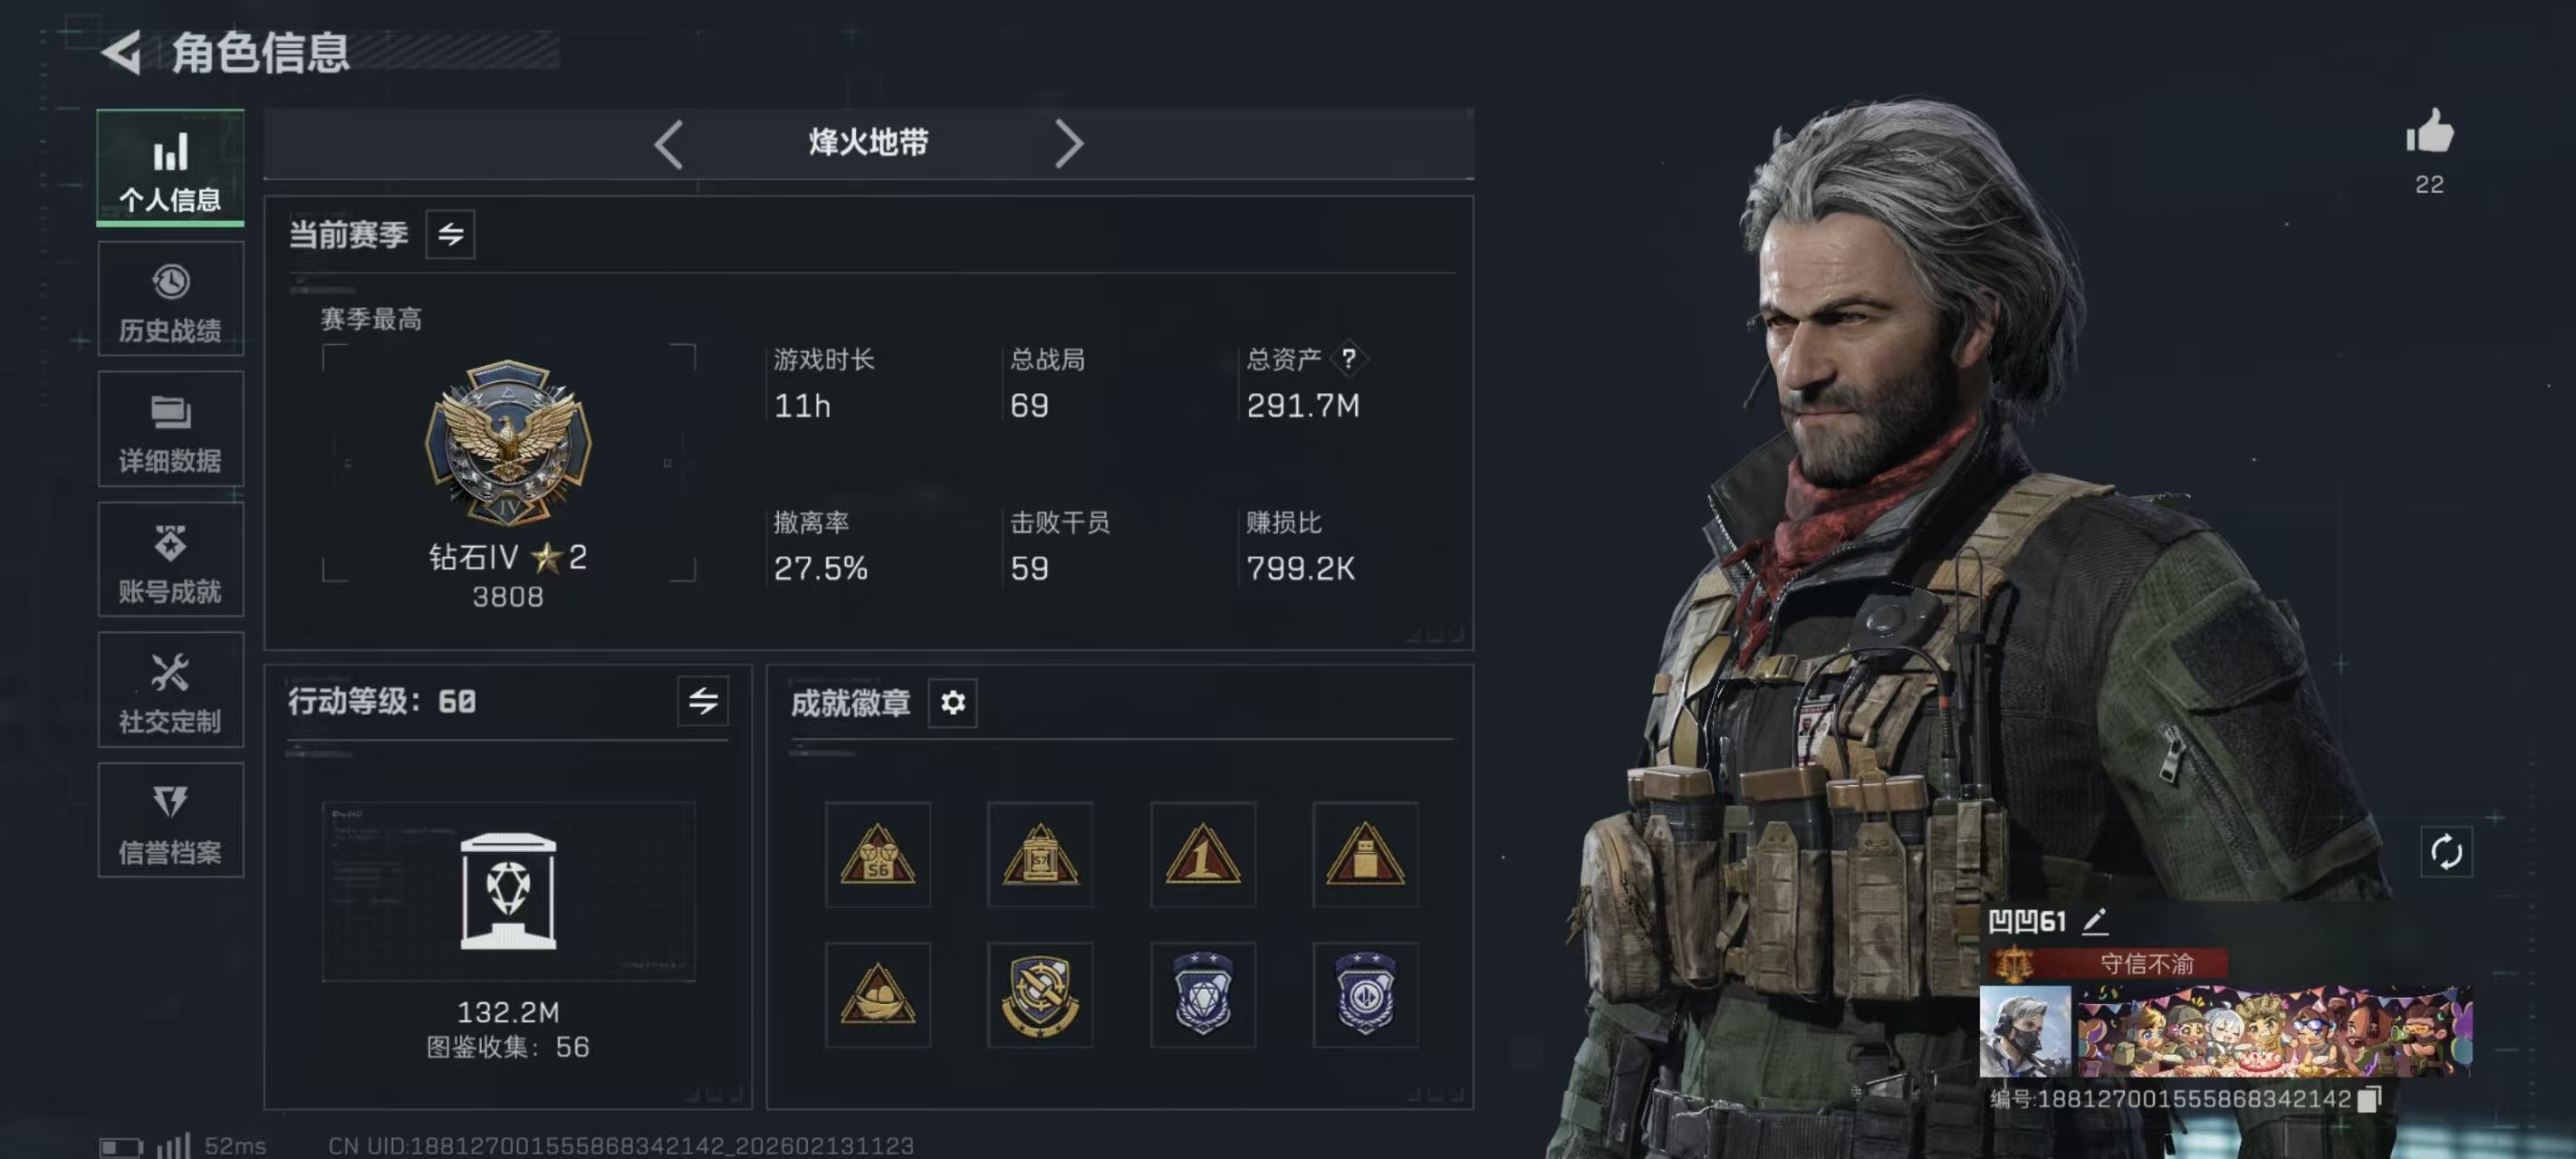Open the 详细数据 tab
The width and height of the screenshot is (2576, 1159).
[170, 429]
